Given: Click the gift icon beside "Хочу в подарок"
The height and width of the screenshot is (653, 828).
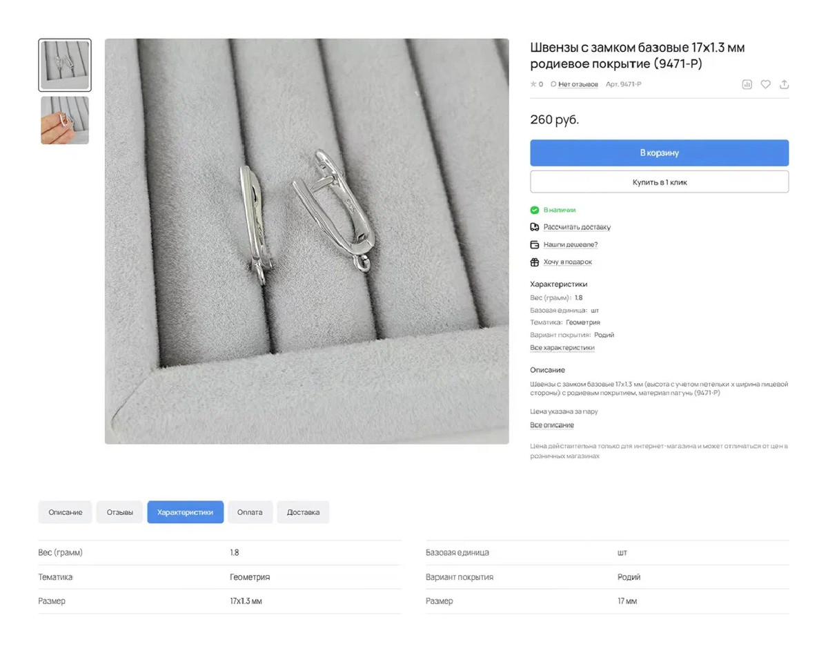Looking at the screenshot, I should [x=534, y=262].
